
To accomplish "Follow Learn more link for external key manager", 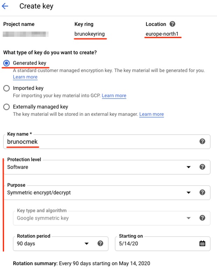I will tap(152, 114).
